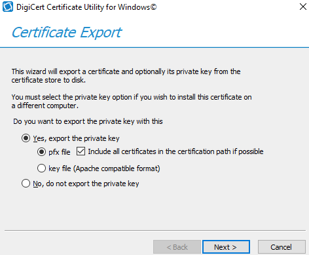The image size is (309, 255).
Task: Click the Next > button
Action: (x=226, y=247)
